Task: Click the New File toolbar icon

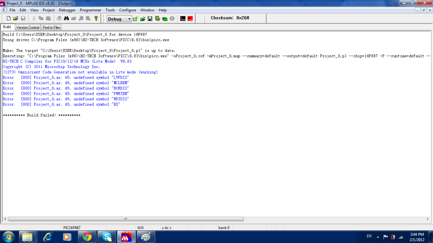Action: [x=8, y=19]
